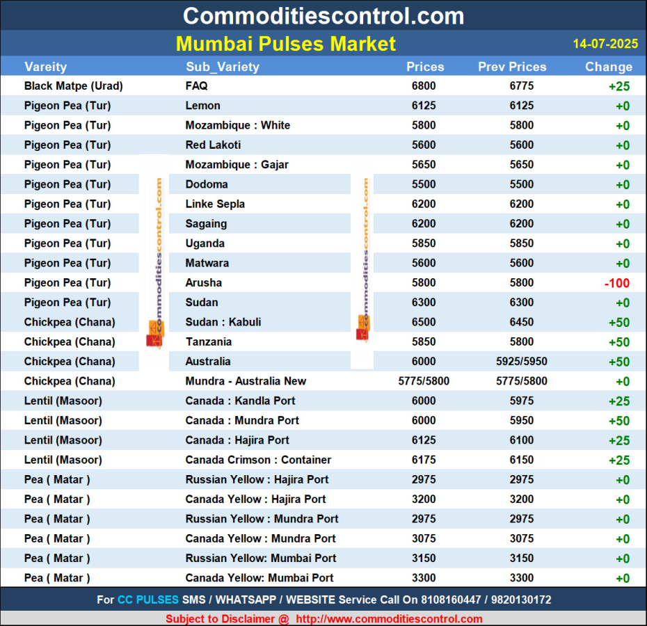Select the Mozambique : Gajar sub-variety cell

[237, 164]
